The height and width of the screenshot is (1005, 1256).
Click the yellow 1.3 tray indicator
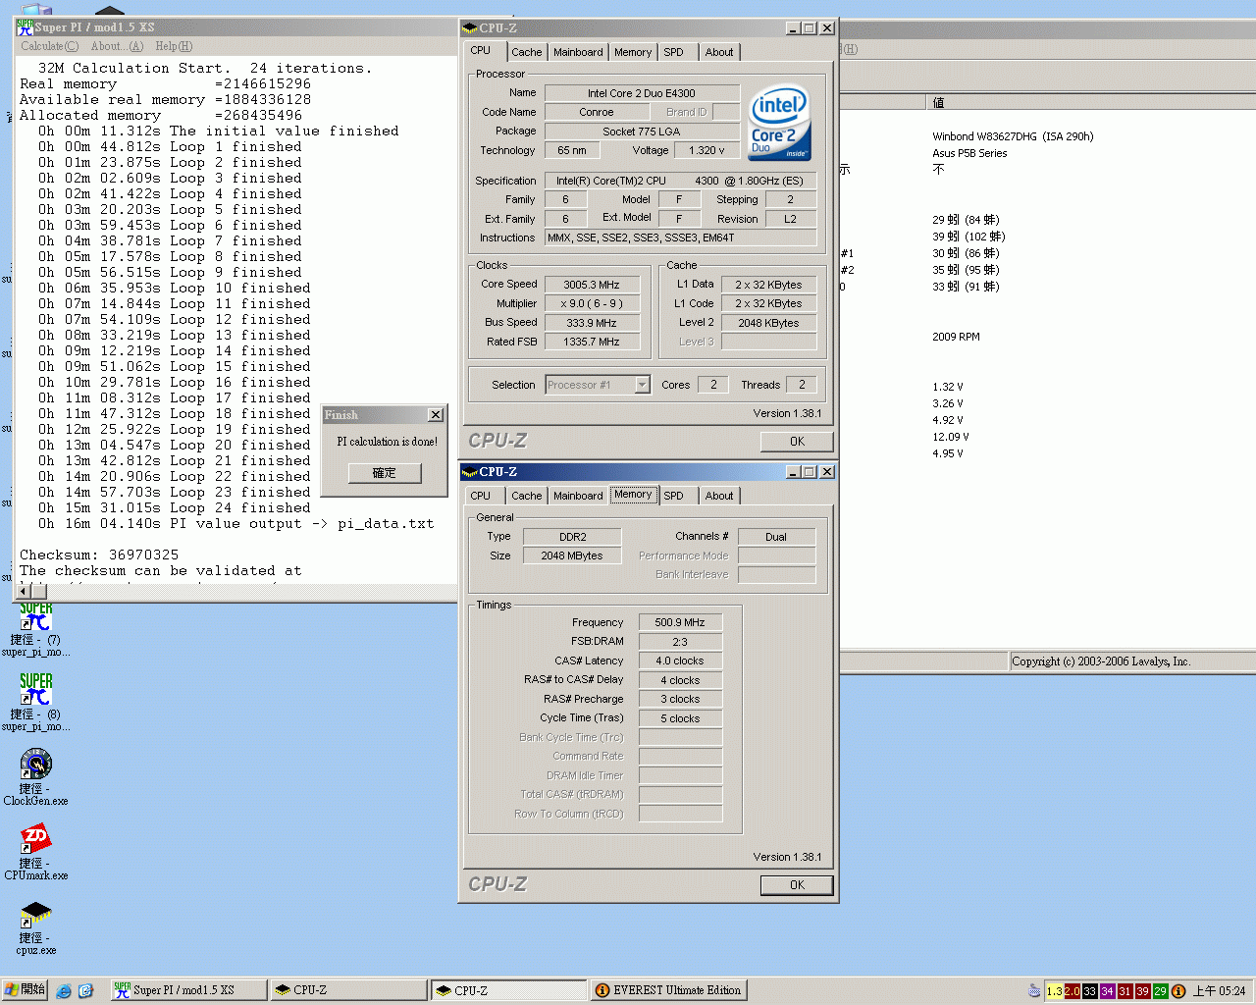click(1055, 991)
